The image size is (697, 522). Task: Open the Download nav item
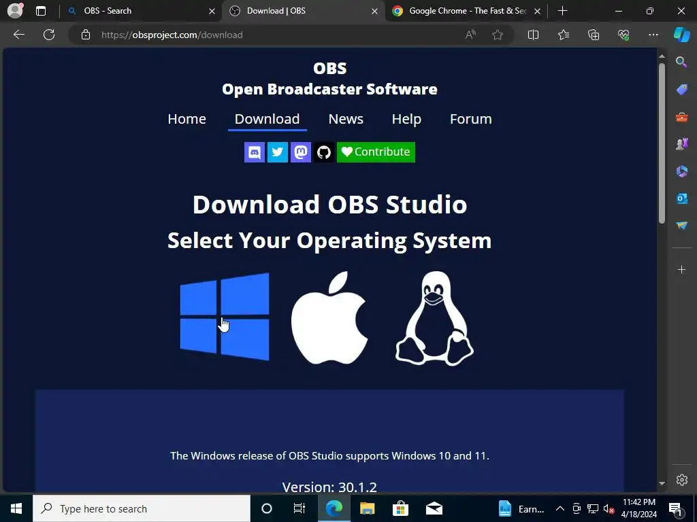(267, 119)
